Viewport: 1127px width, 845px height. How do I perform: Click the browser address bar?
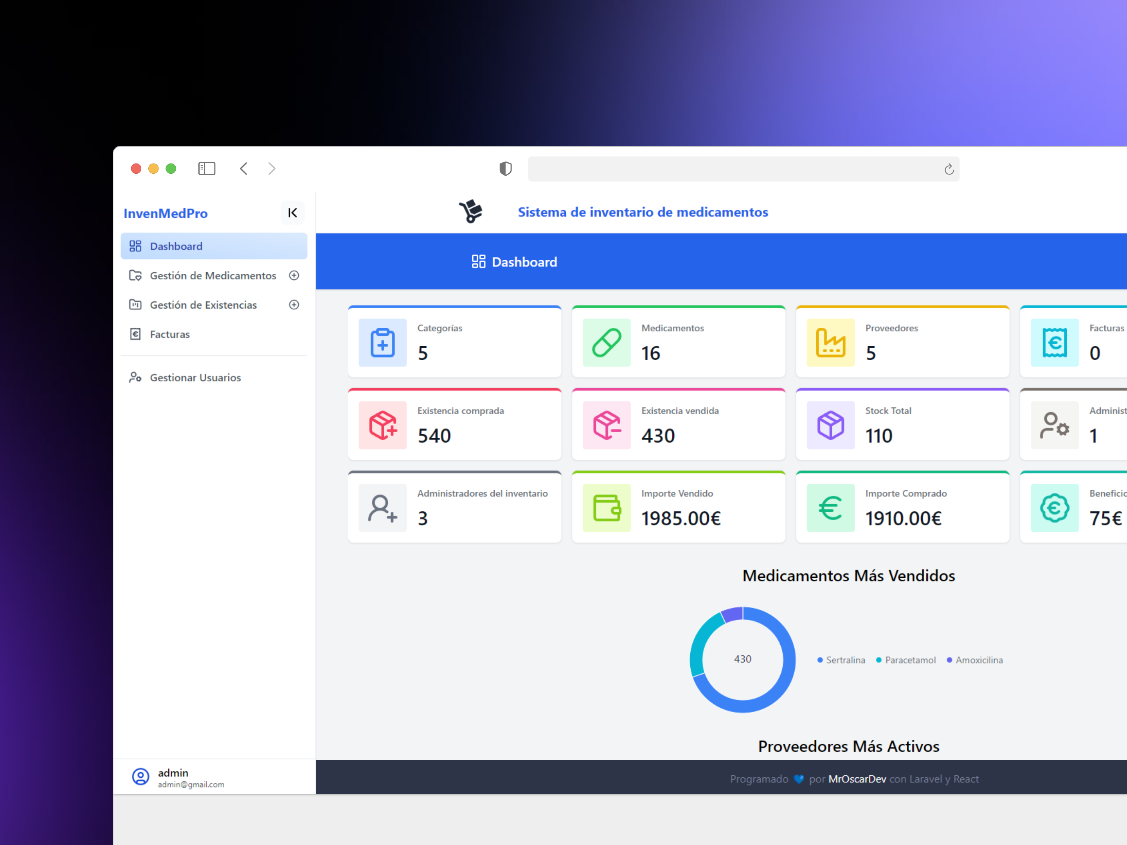point(744,169)
